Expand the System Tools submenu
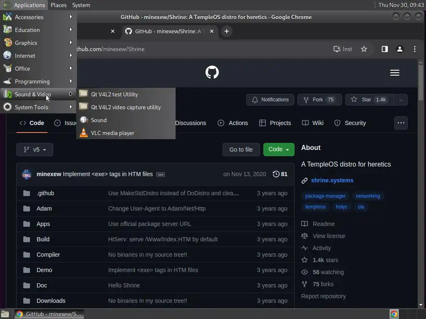The height and width of the screenshot is (319, 426). (38, 107)
